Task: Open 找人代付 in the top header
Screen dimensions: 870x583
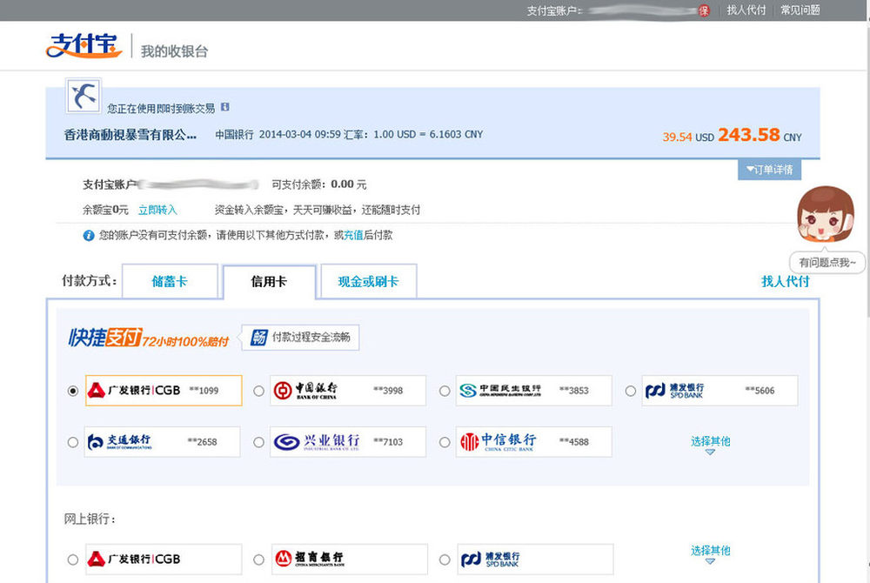Action: point(746,10)
